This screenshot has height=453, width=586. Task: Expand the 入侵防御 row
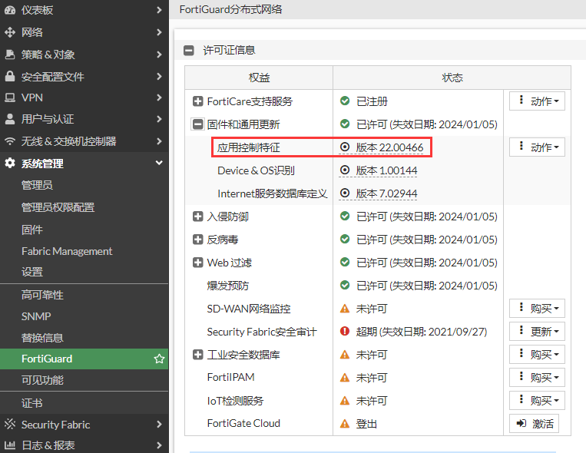pyautogui.click(x=197, y=217)
